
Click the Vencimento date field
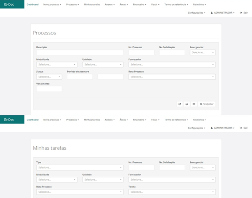click(49, 89)
